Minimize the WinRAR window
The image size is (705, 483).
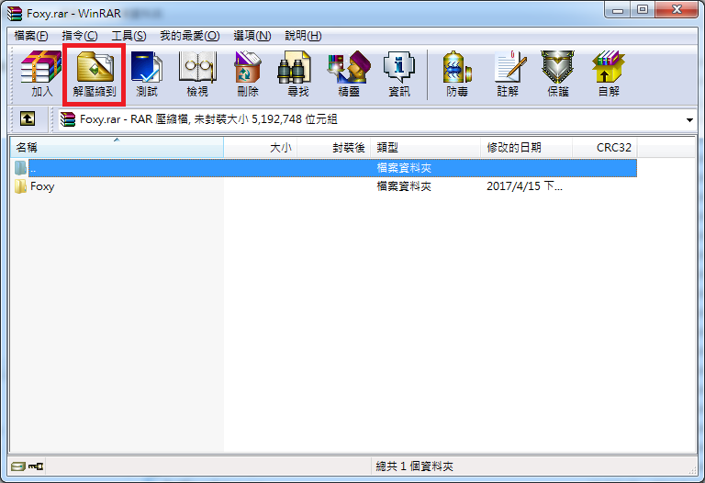pos(618,10)
